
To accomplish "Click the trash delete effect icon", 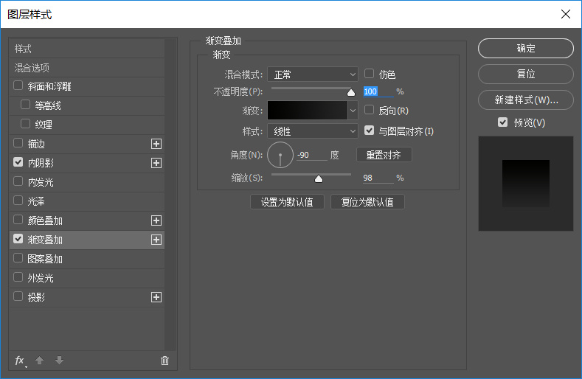I will [x=164, y=361].
